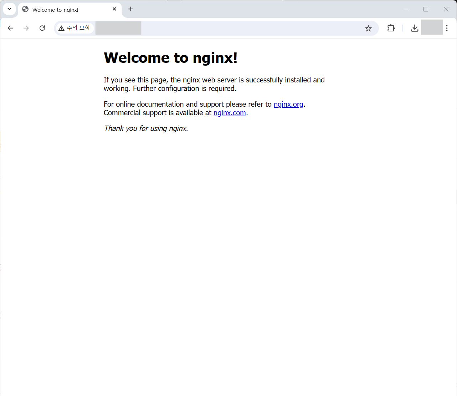Select the Welcome to nginx! tab
Viewport: 457px width, 396px height.
pos(70,10)
